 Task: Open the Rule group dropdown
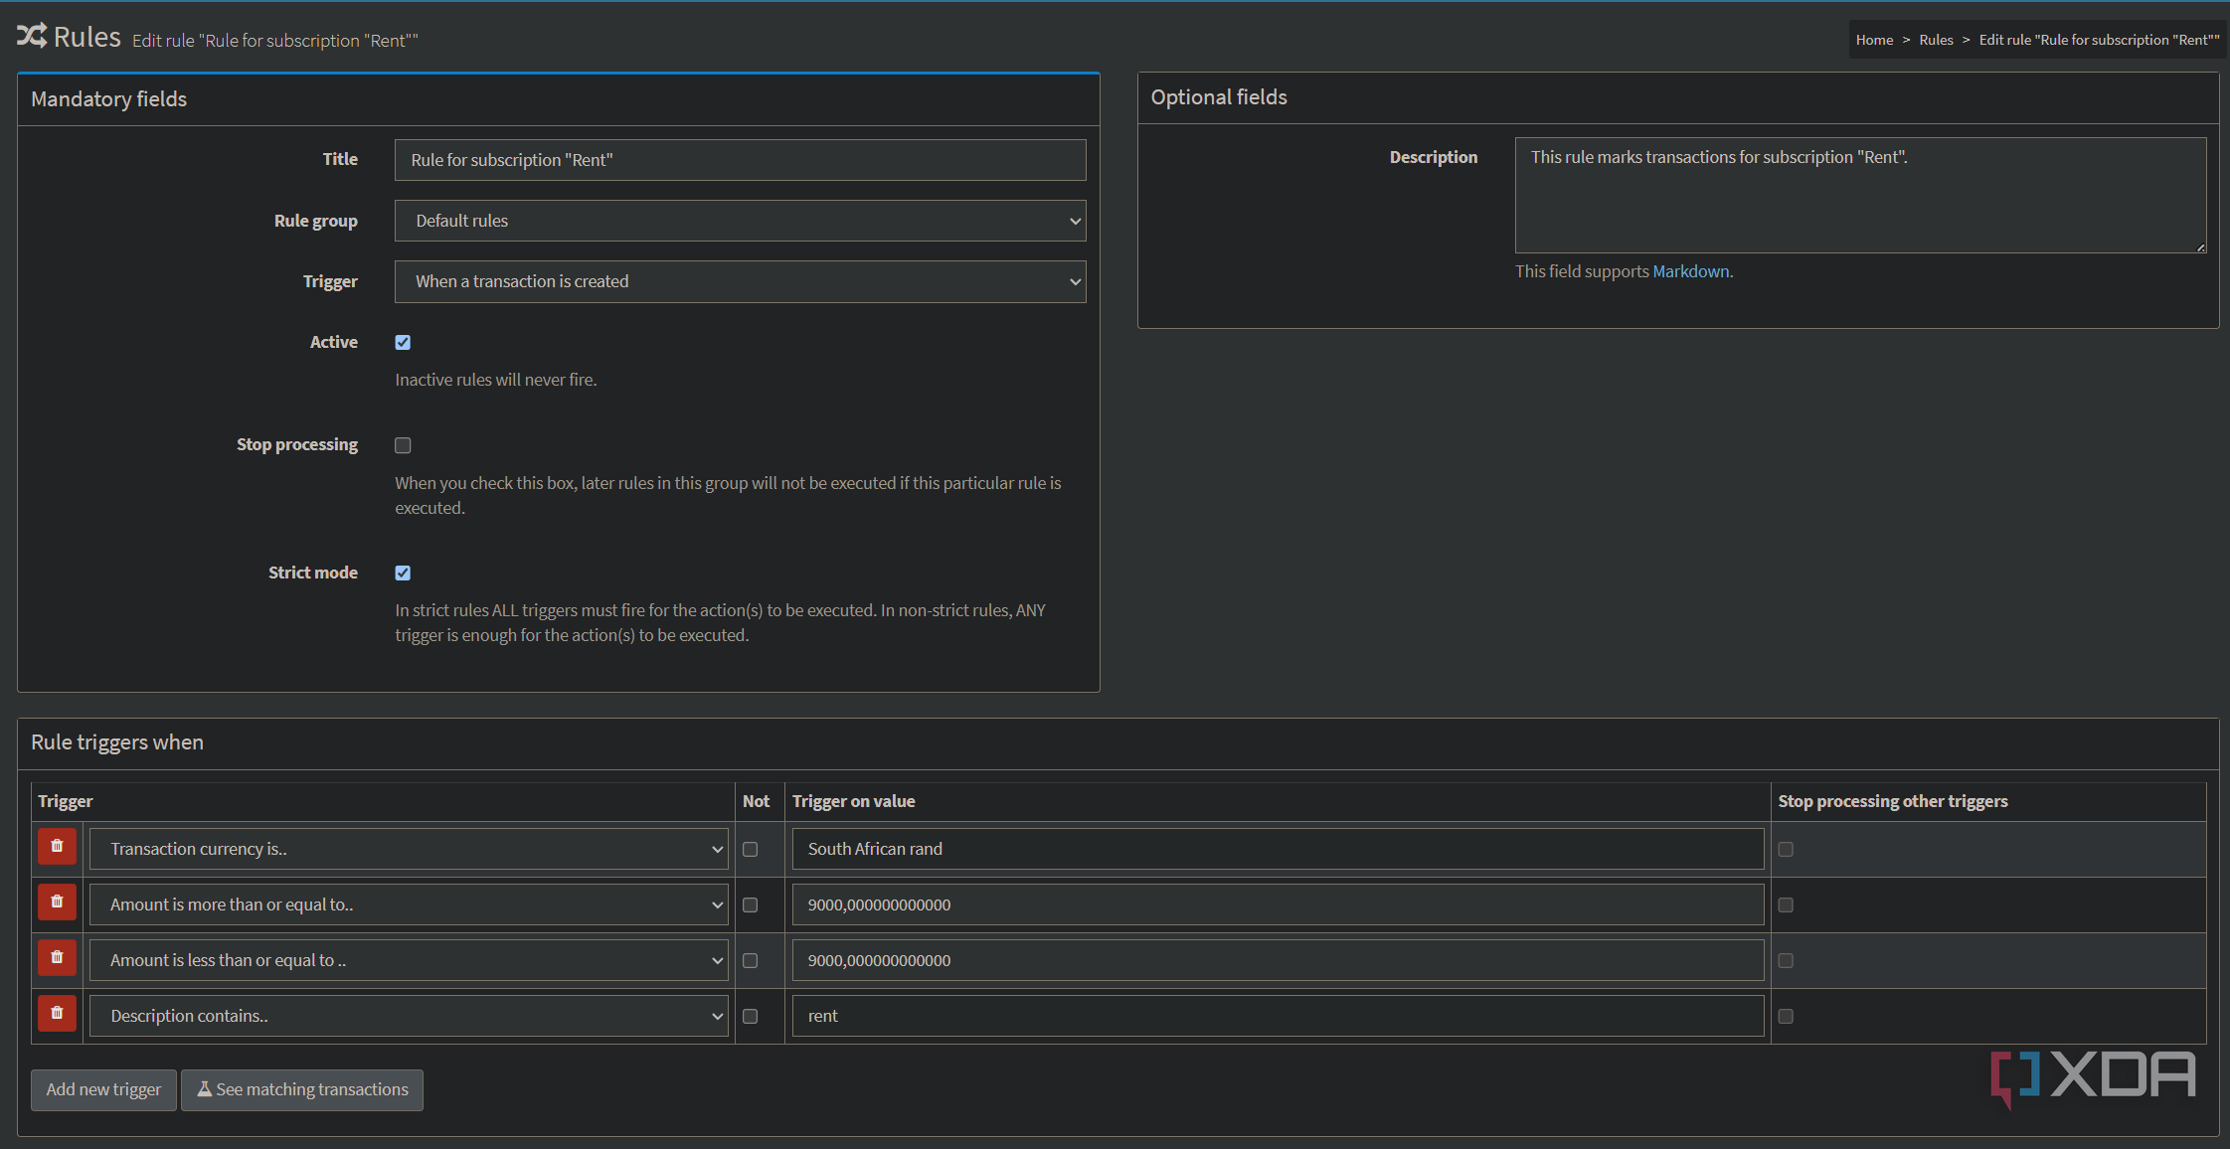[x=740, y=221]
